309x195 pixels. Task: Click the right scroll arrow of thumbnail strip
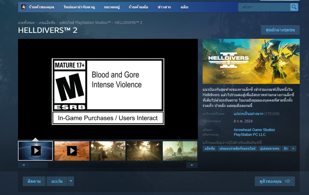pyautogui.click(x=192, y=165)
